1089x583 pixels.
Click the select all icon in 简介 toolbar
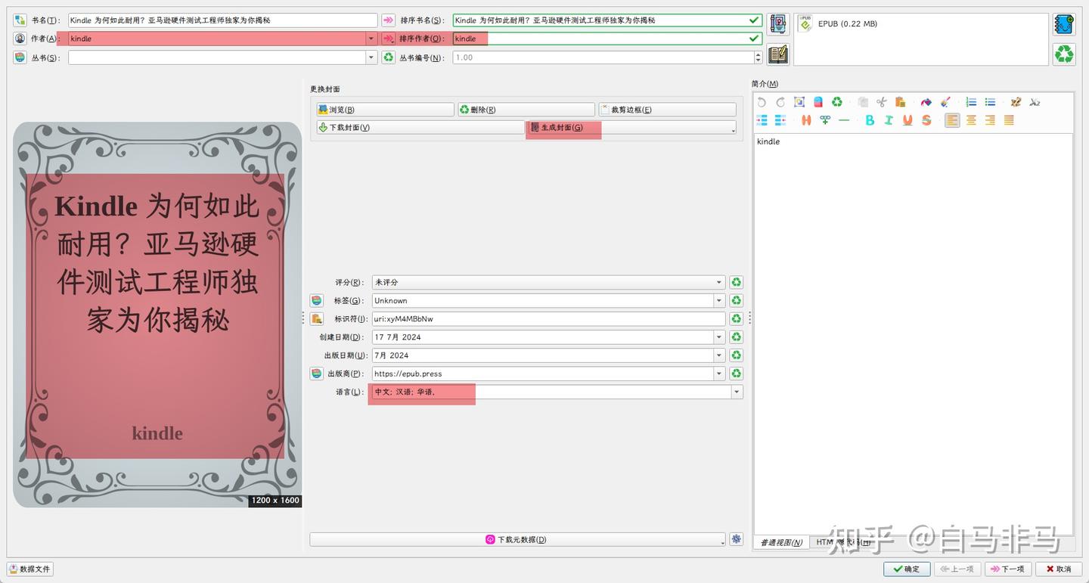[799, 102]
